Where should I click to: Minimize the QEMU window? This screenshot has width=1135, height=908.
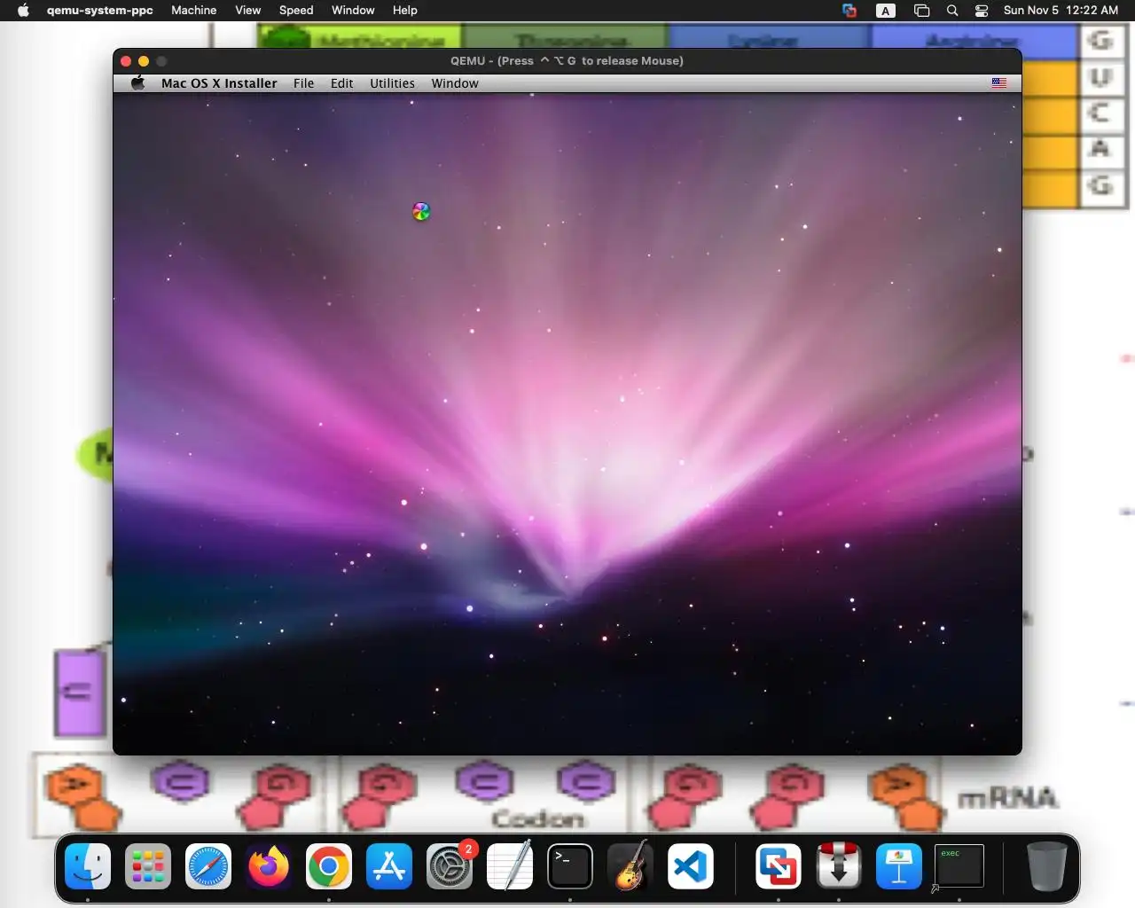coord(144,61)
